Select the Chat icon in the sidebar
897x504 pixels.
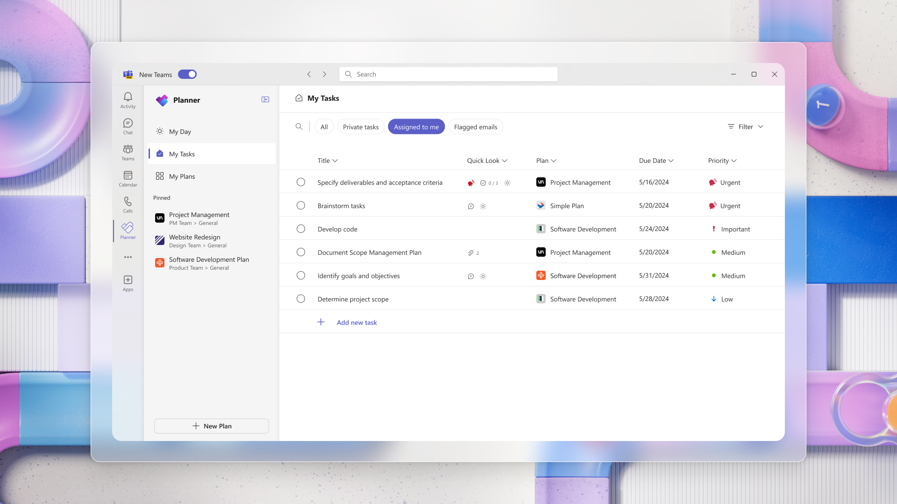tap(128, 126)
